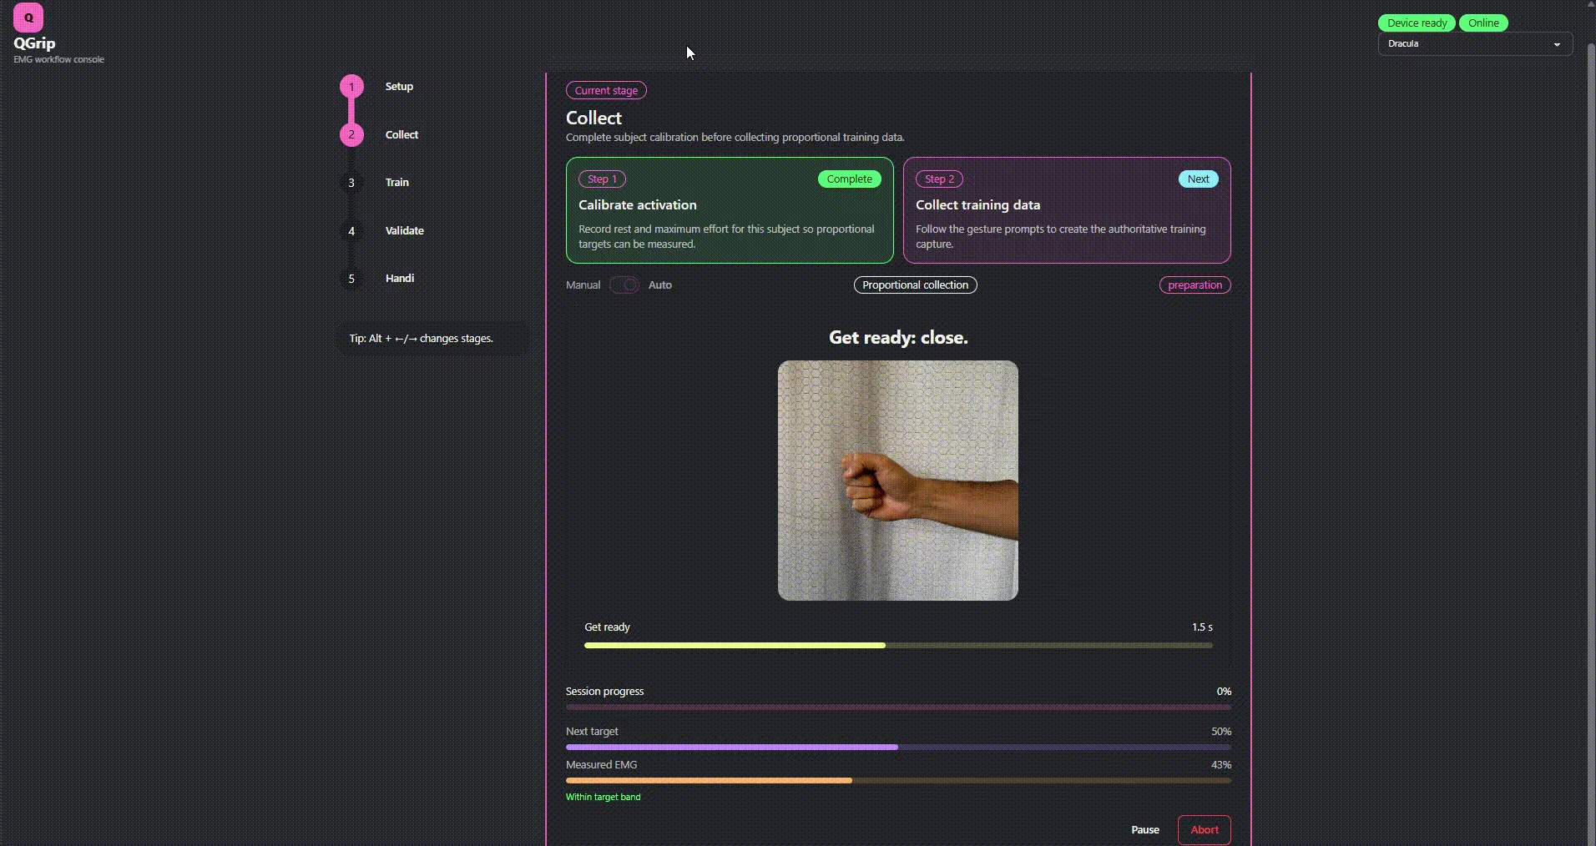The image size is (1596, 846).
Task: Click the Online status badge
Action: point(1483,23)
